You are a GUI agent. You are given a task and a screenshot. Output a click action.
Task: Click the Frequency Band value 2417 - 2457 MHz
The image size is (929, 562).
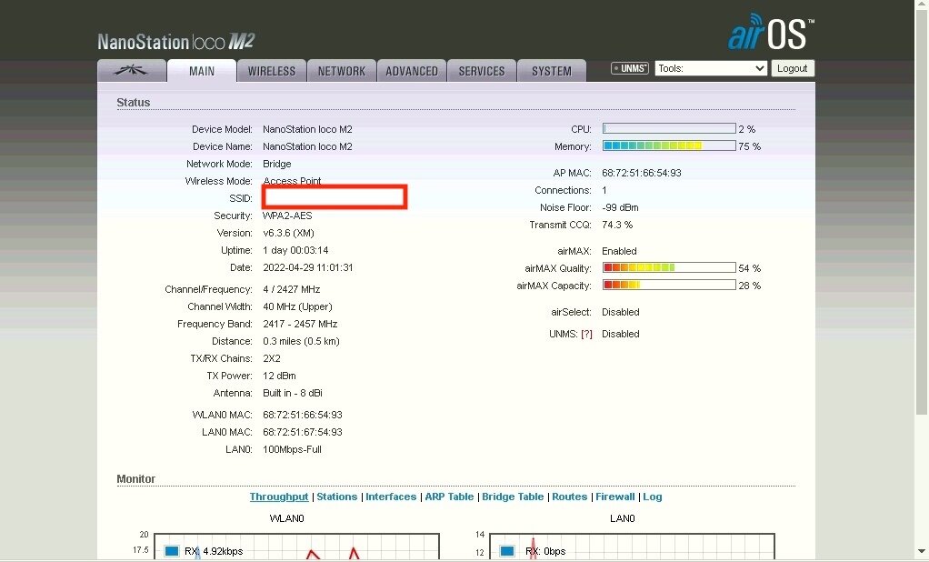(300, 324)
